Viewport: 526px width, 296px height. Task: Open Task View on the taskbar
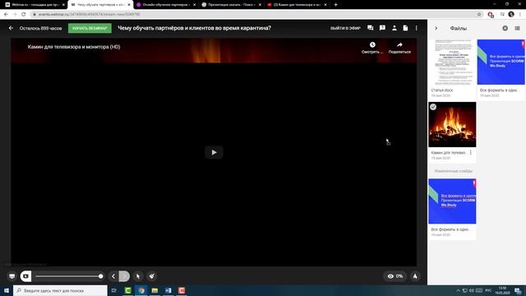pos(113,290)
